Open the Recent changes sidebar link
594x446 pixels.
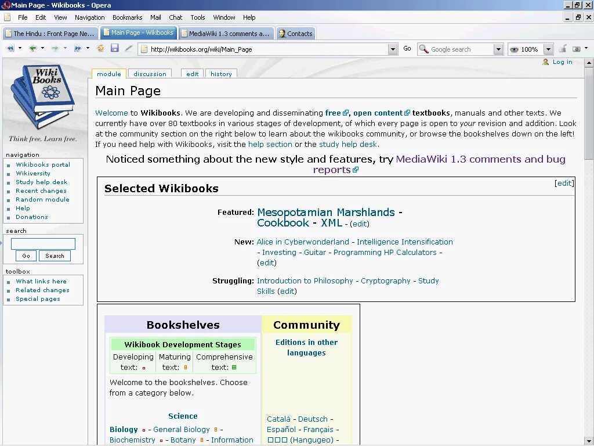(x=41, y=190)
